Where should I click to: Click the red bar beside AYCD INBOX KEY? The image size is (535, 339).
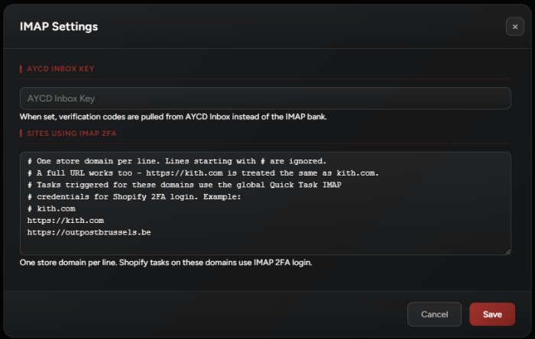21,69
